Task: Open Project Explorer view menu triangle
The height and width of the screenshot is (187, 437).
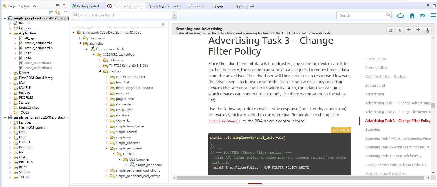Action: pos(65,12)
